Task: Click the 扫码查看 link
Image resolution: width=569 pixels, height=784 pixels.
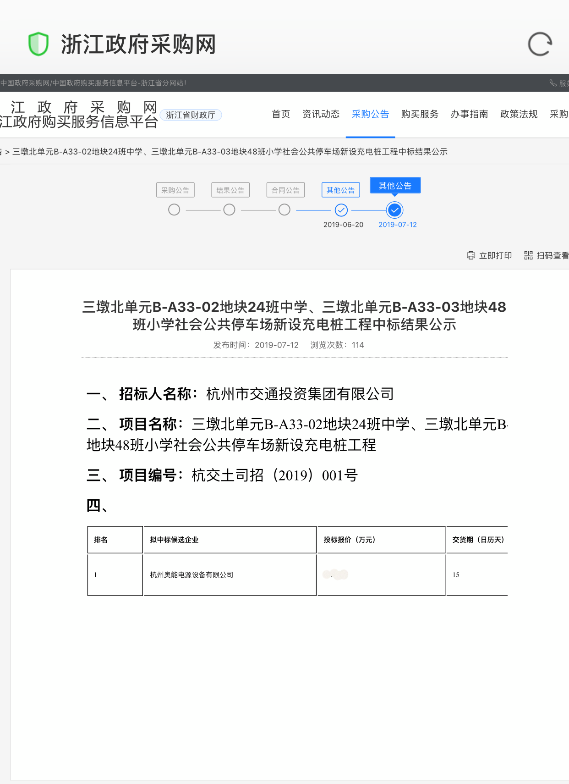Action: tap(547, 255)
